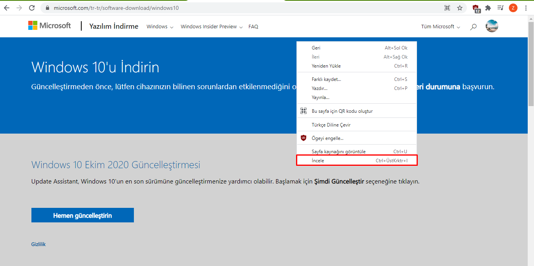Open Microsoft account avatar picture
This screenshot has height=266, width=534.
[x=492, y=26]
